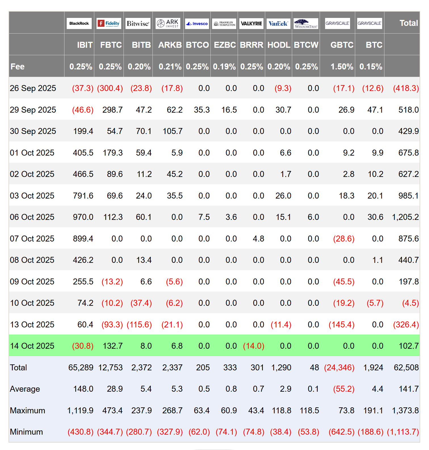Select the 06 Oct 2025 row date
This screenshot has width=429, height=450.
pyautogui.click(x=32, y=217)
